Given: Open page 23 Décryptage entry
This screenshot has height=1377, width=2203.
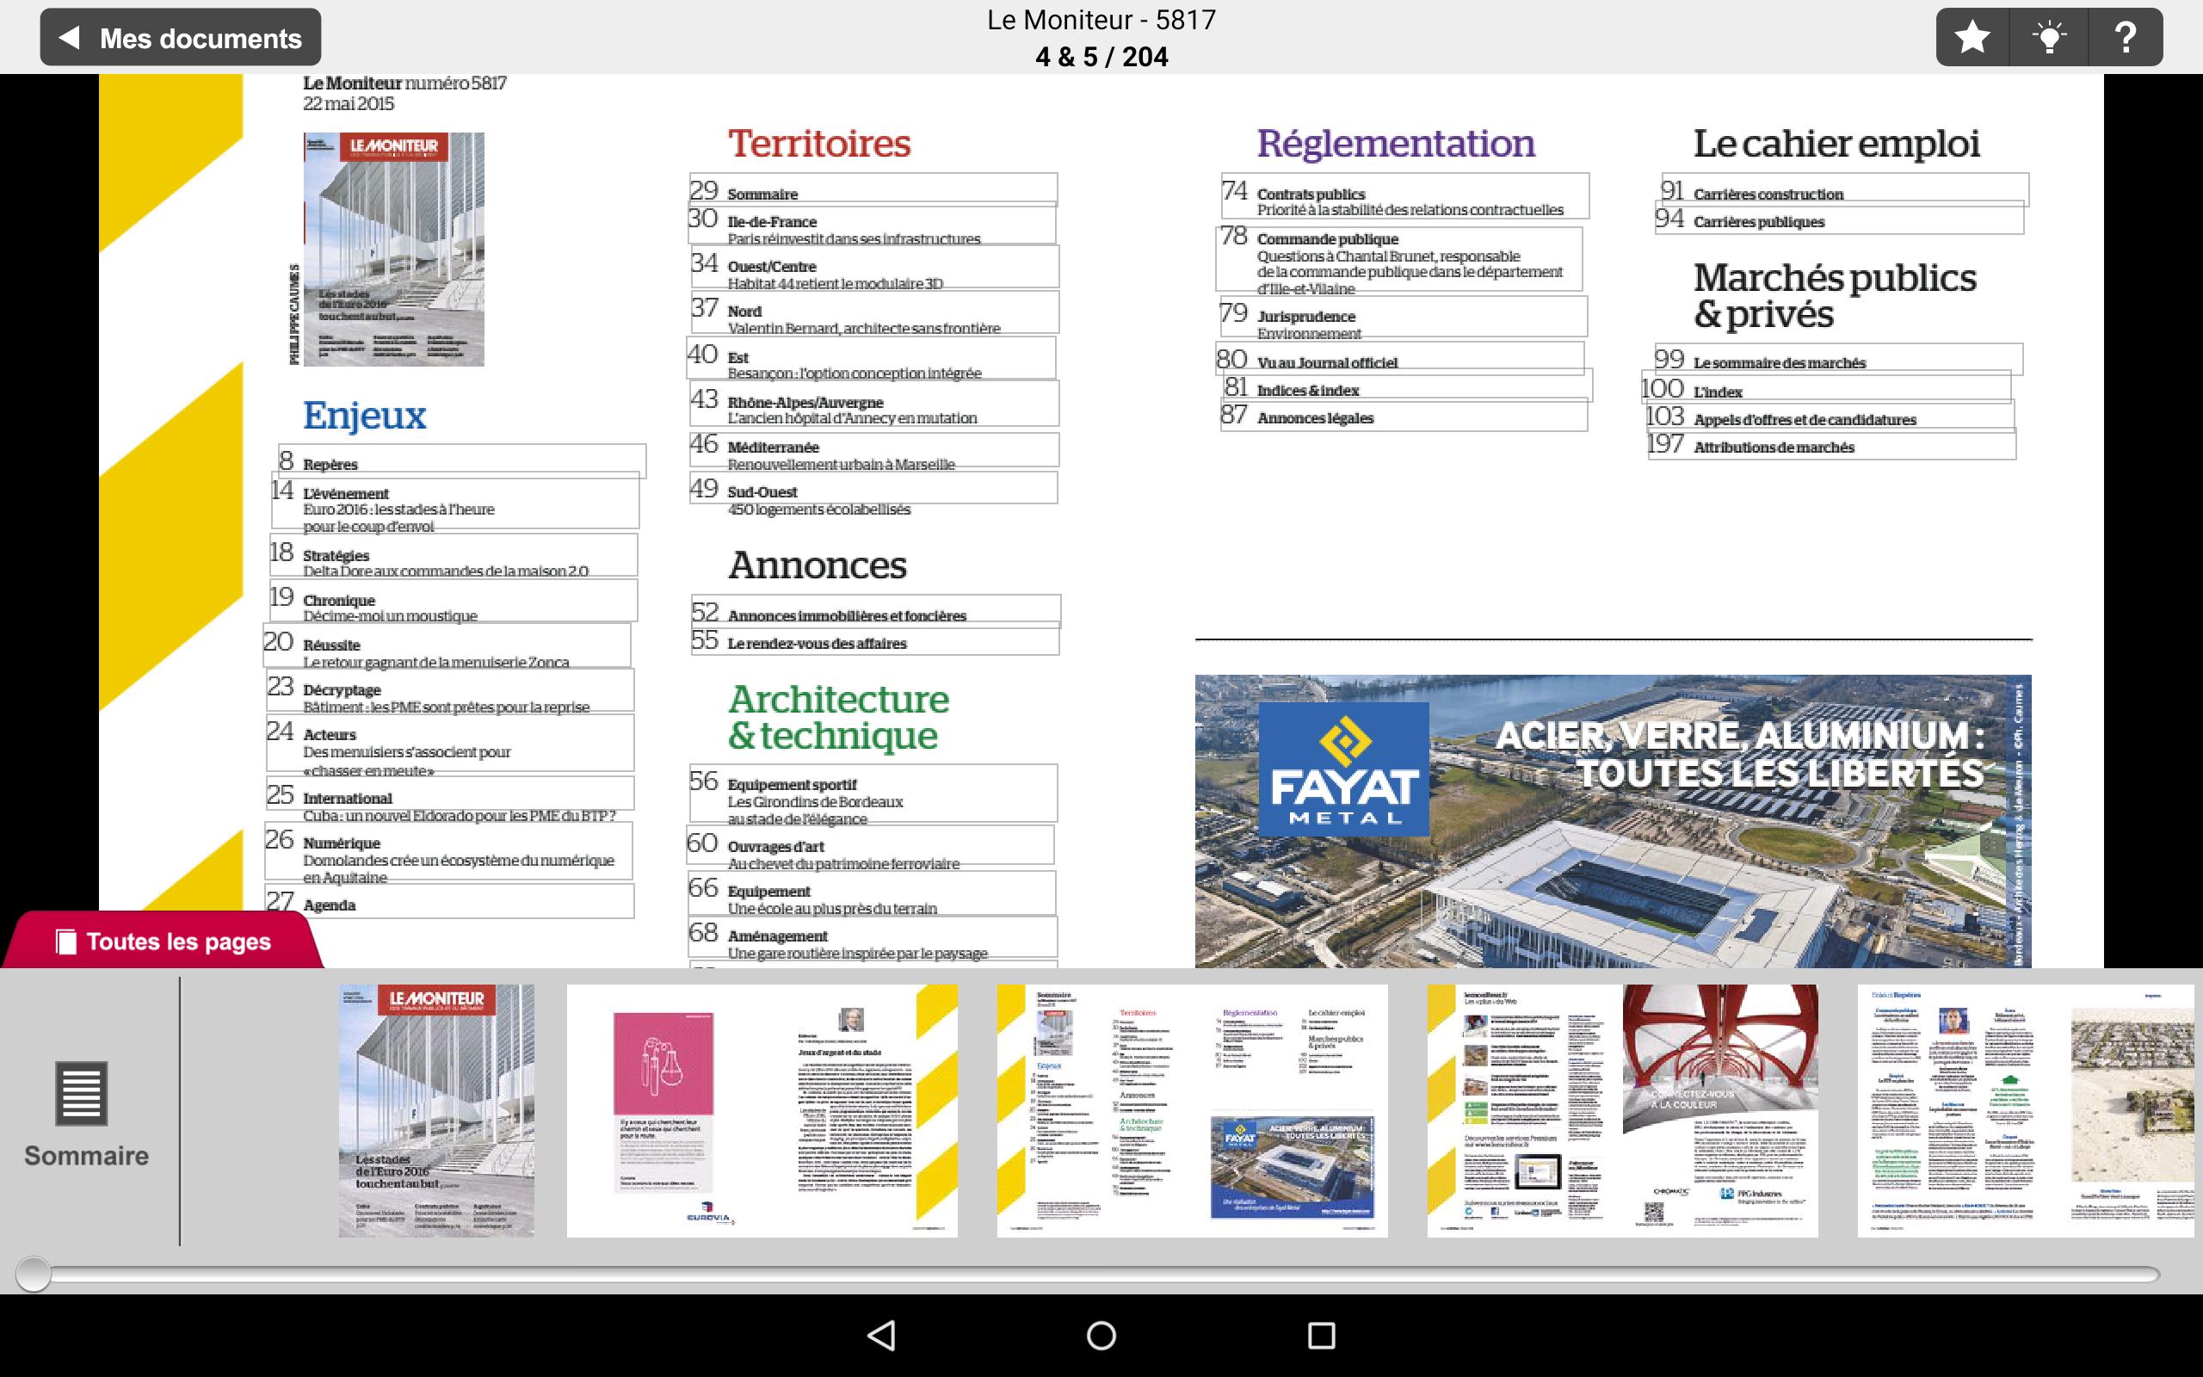Looking at the screenshot, I should (x=451, y=689).
